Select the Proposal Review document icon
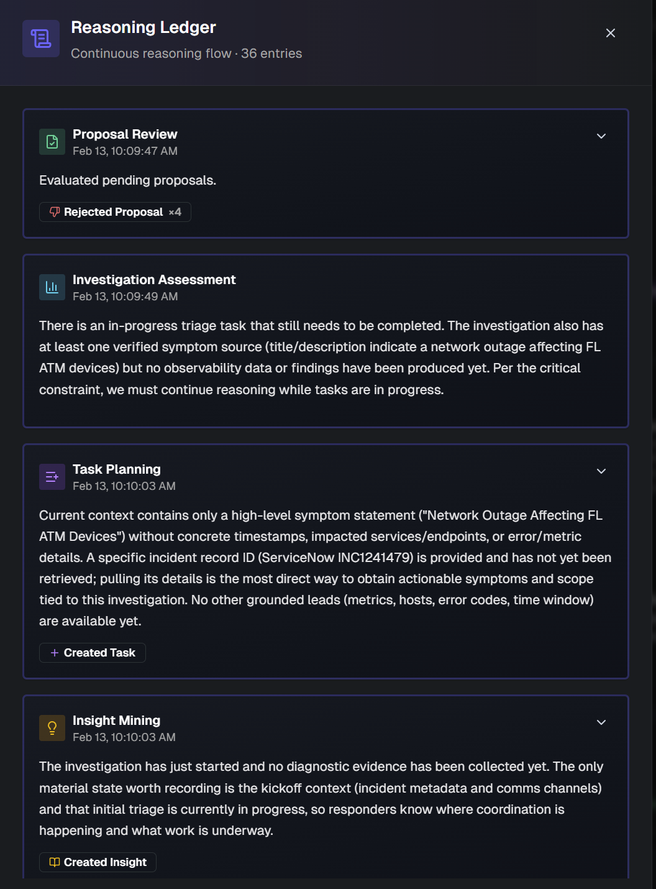The image size is (656, 889). pyautogui.click(x=52, y=141)
